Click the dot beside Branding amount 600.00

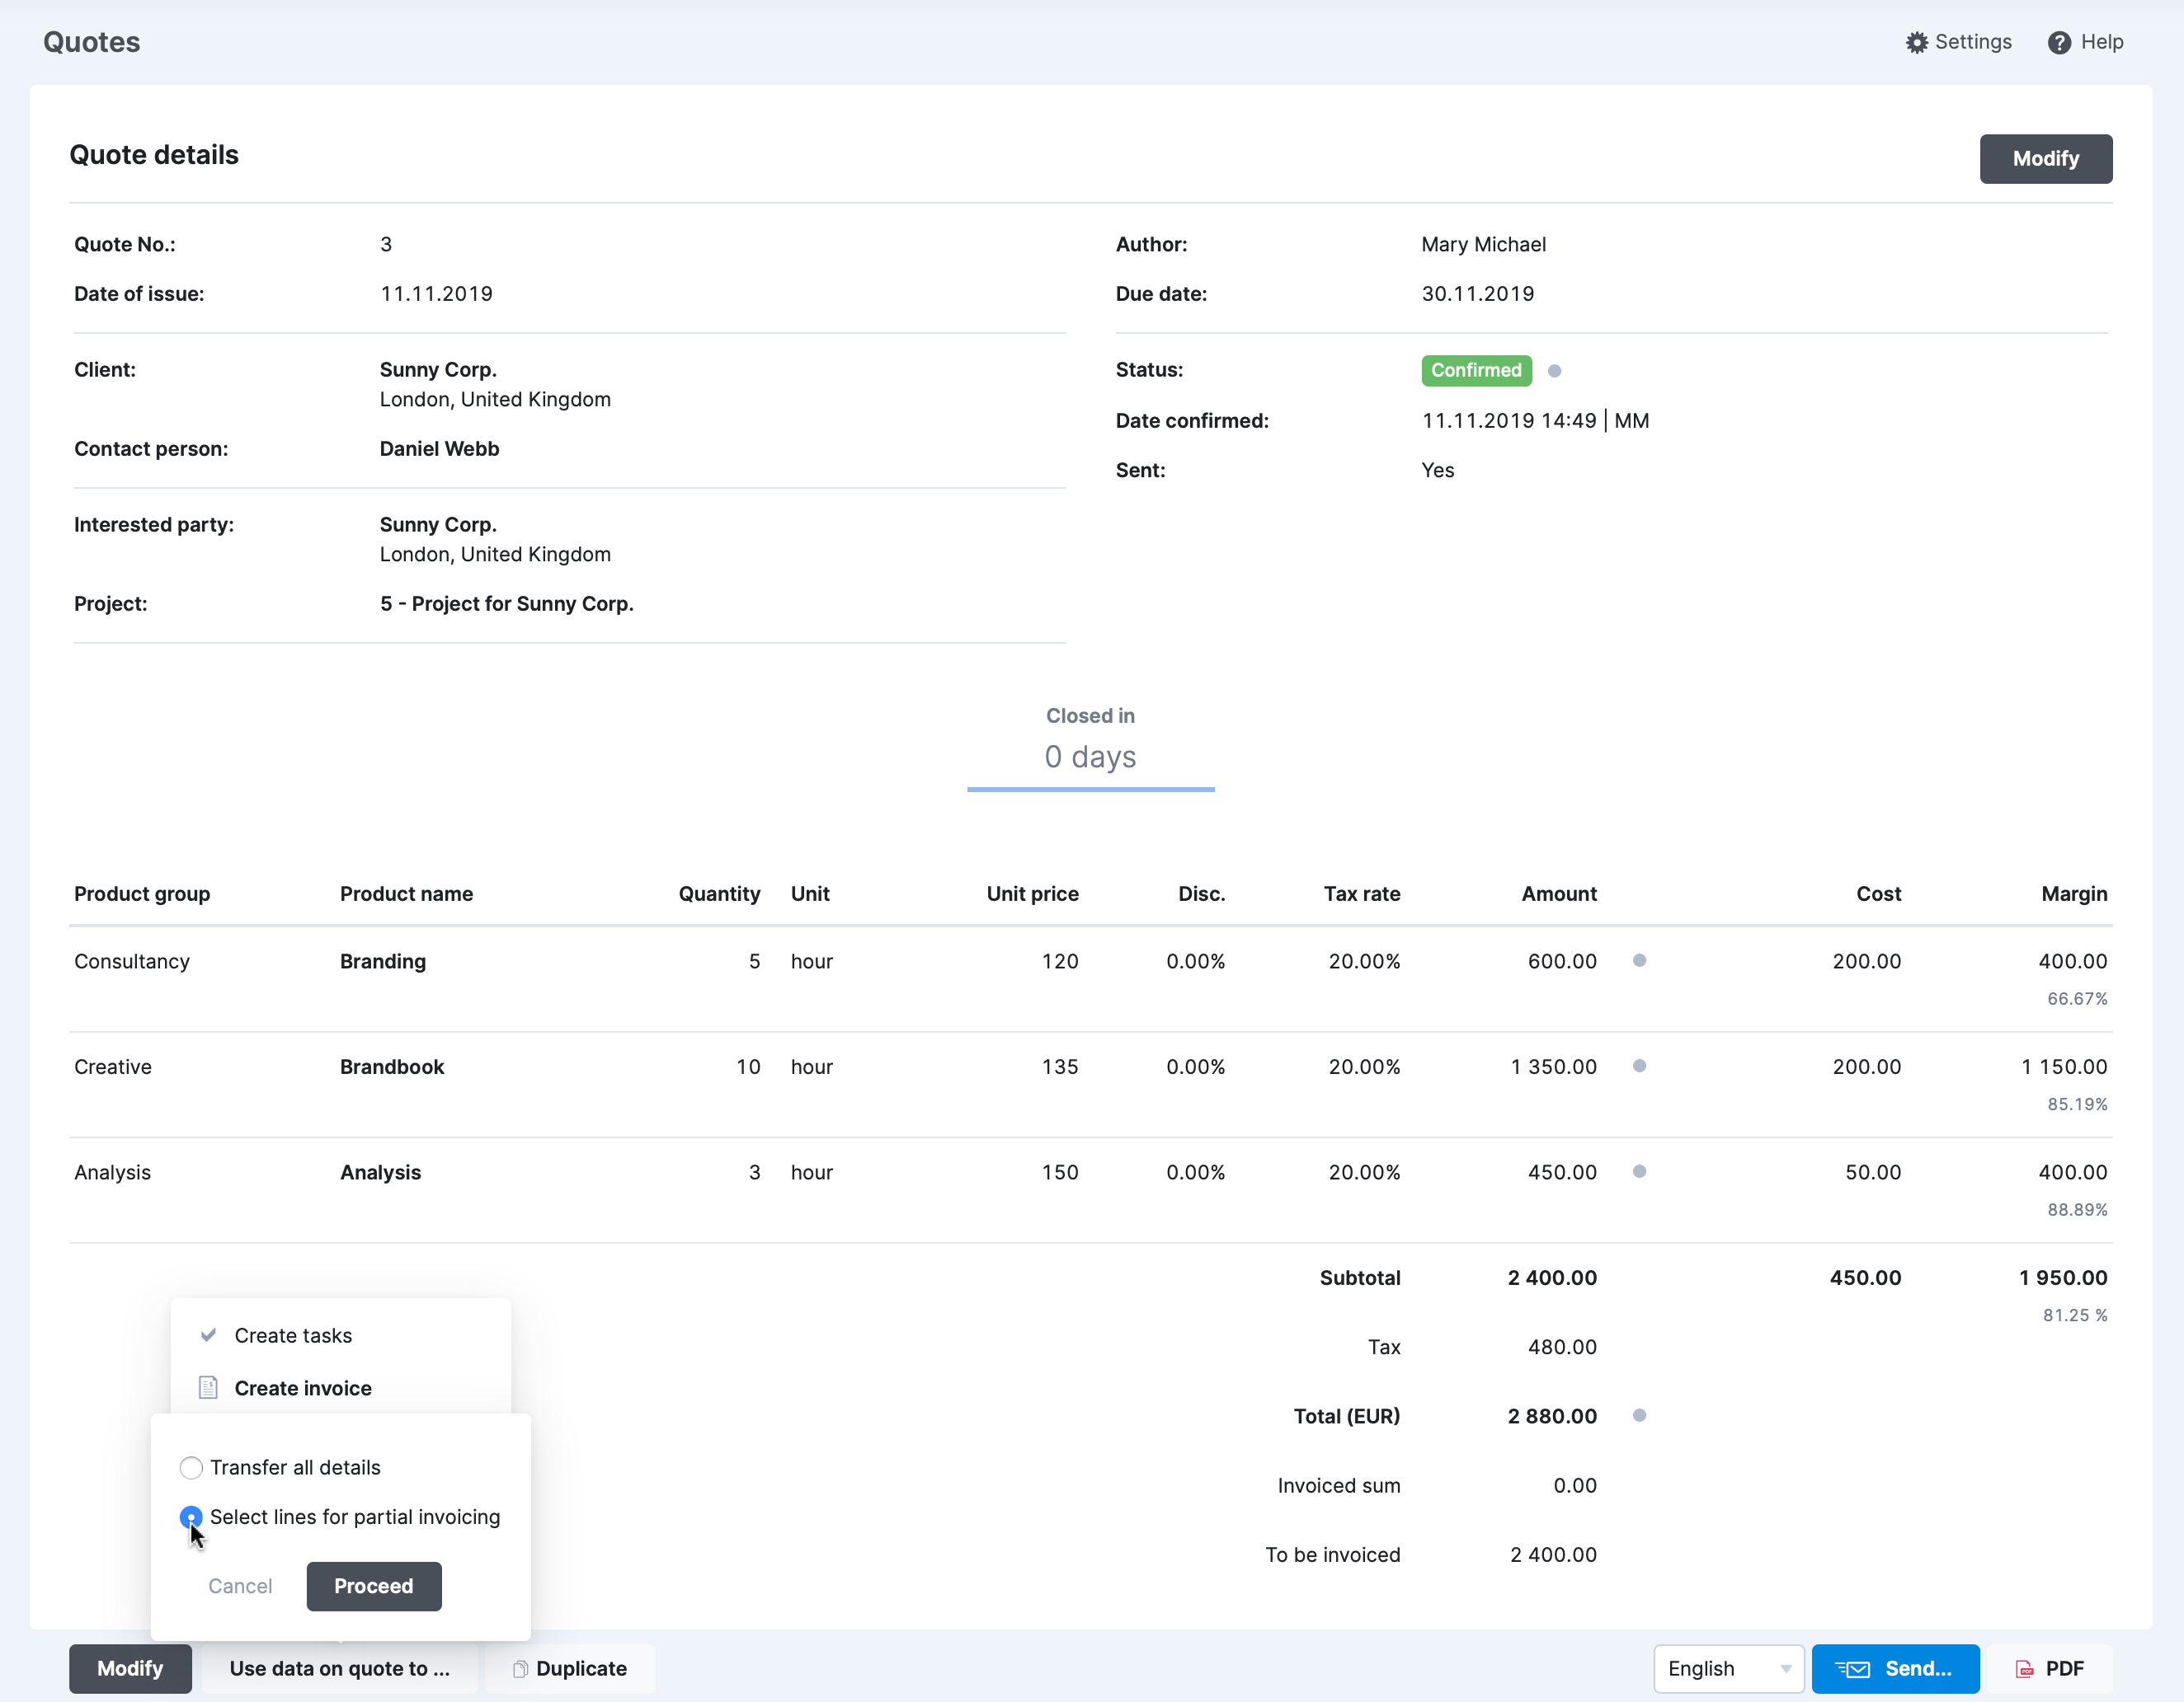1640,960
